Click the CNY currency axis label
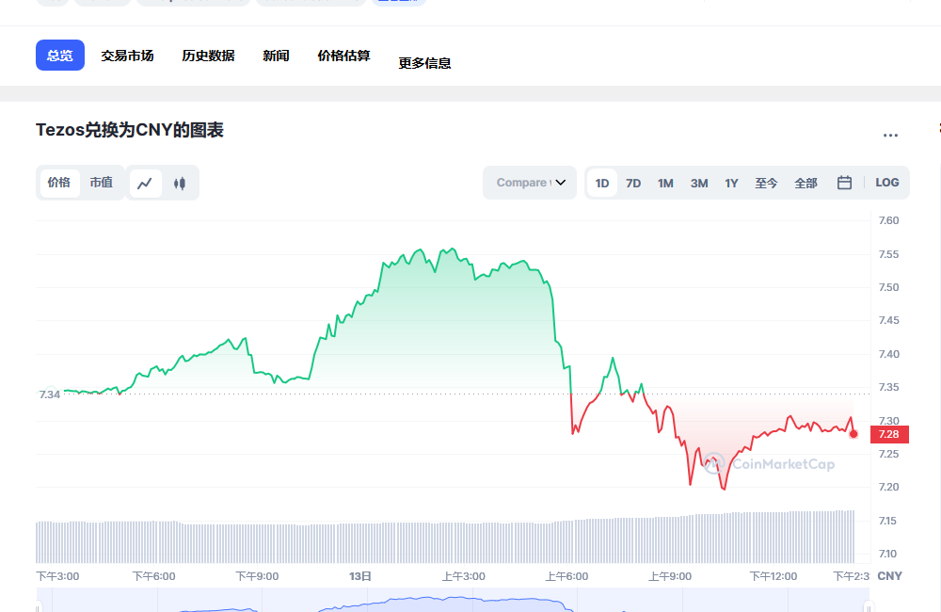The height and width of the screenshot is (612, 941). [x=890, y=576]
